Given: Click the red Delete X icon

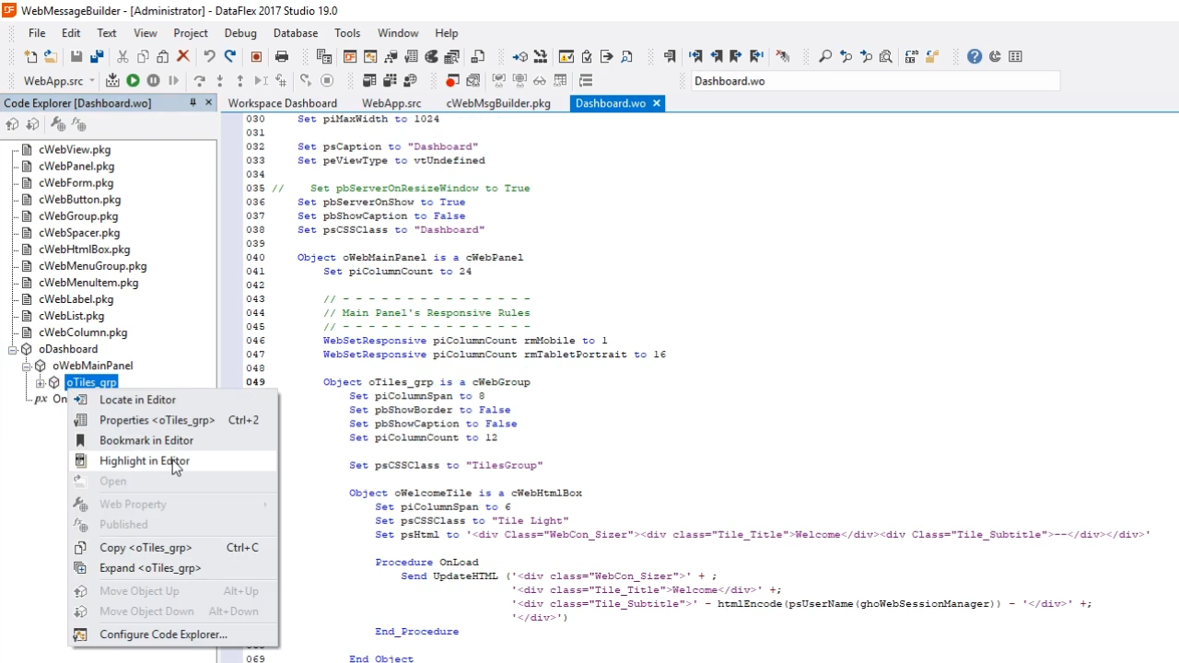Looking at the screenshot, I should (182, 57).
